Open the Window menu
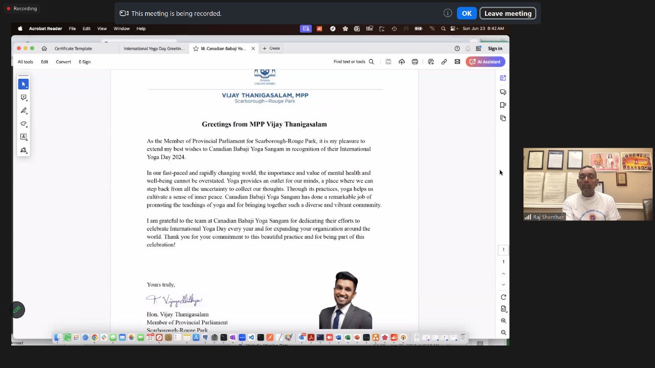655x368 pixels. (122, 29)
